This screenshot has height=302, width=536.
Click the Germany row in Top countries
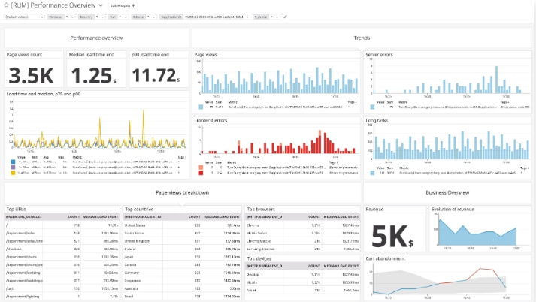[182, 273]
